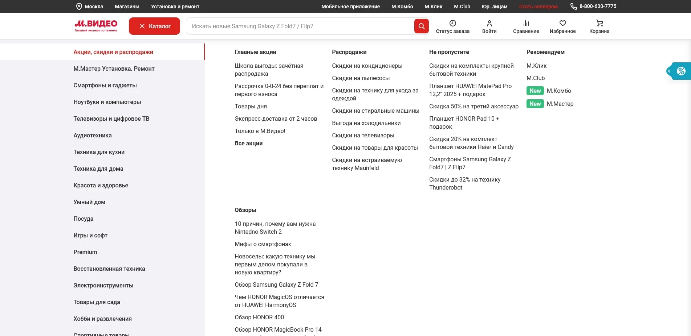Open Стать селлером link
691x336 pixels.
pos(538,7)
